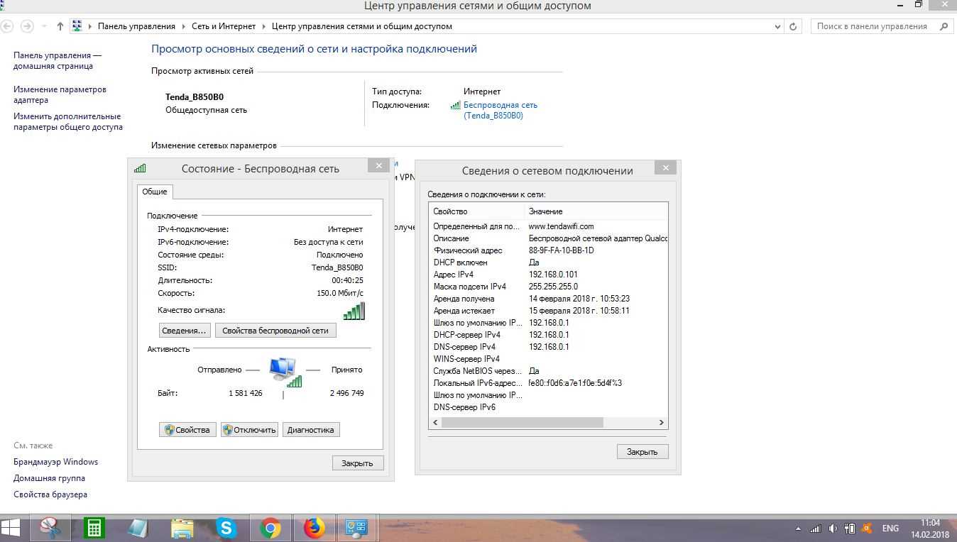Screen dimensions: 957x542
Task: Show hidden tray icons arrow
Action: [798, 529]
